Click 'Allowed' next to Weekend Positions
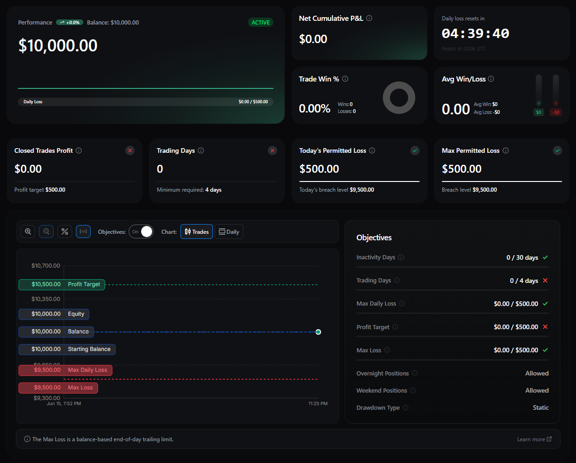 click(537, 390)
